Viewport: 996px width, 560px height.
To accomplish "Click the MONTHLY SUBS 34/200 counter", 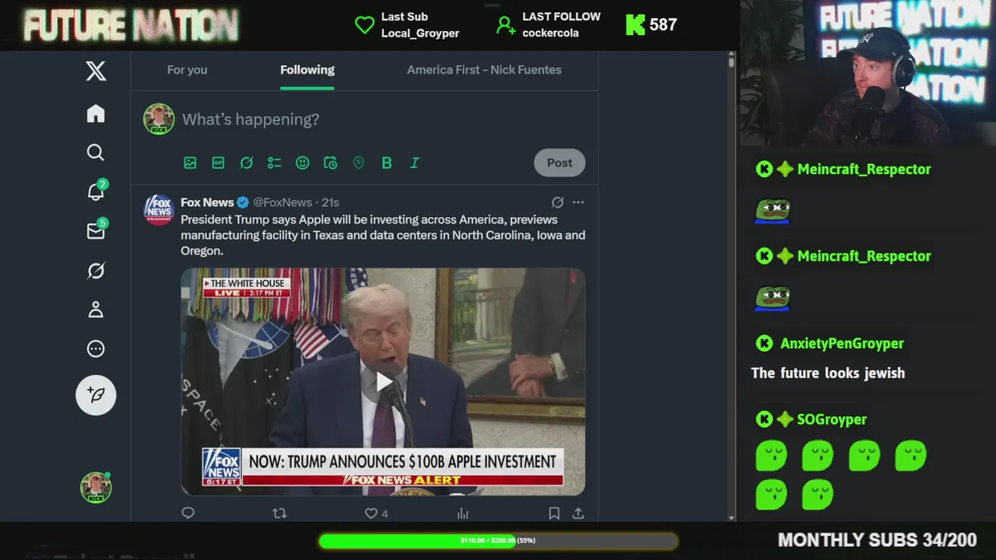I will (x=877, y=540).
